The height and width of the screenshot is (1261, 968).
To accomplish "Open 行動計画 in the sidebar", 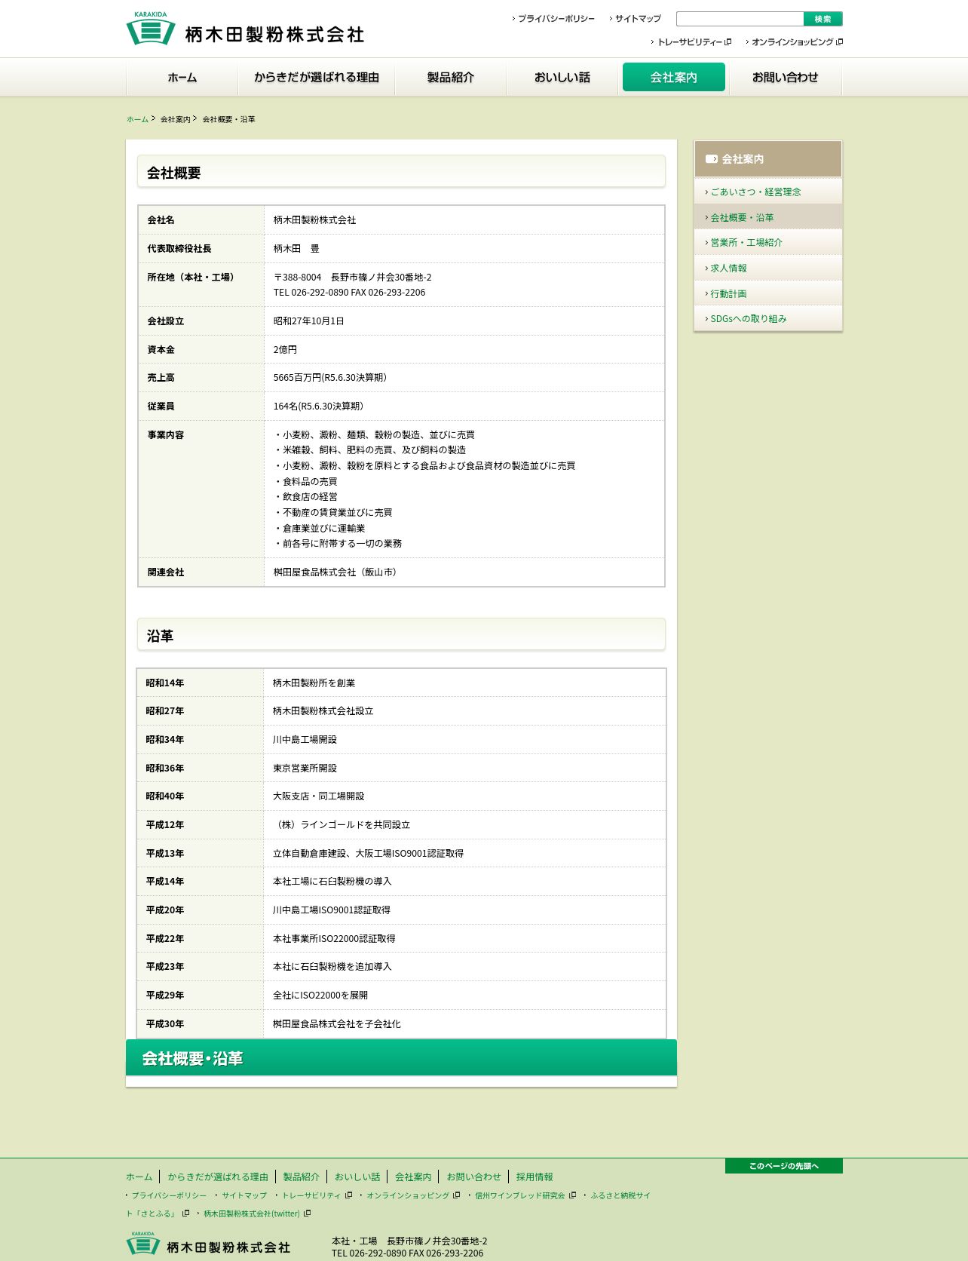I will click(768, 293).
